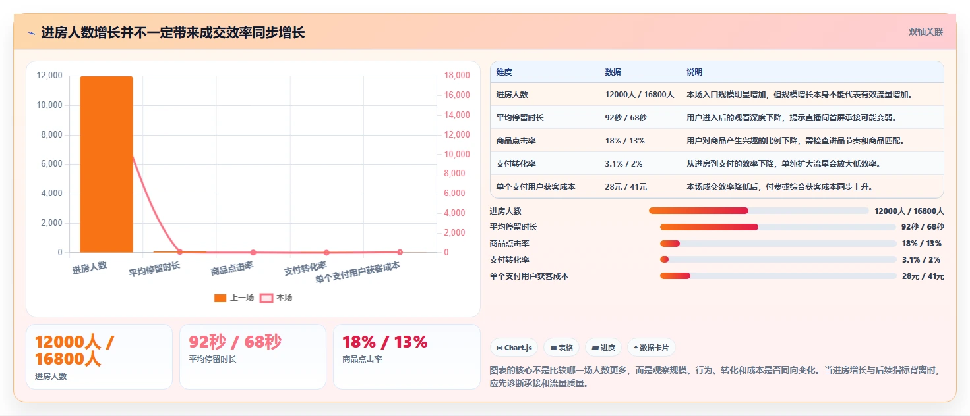Click the 数据 column header in the table
Screen dimensions: 970x416
click(613, 72)
